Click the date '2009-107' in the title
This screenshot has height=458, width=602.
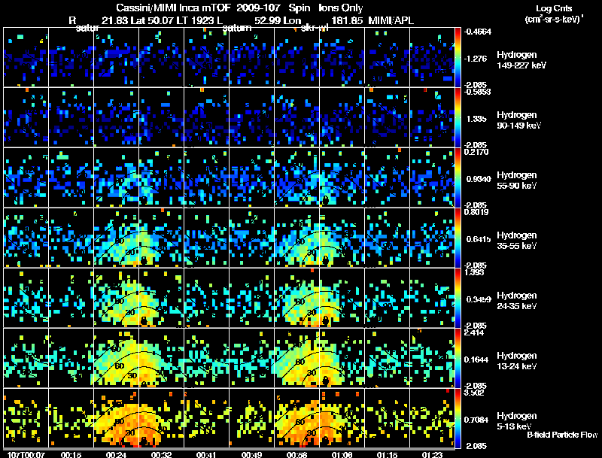[259, 8]
